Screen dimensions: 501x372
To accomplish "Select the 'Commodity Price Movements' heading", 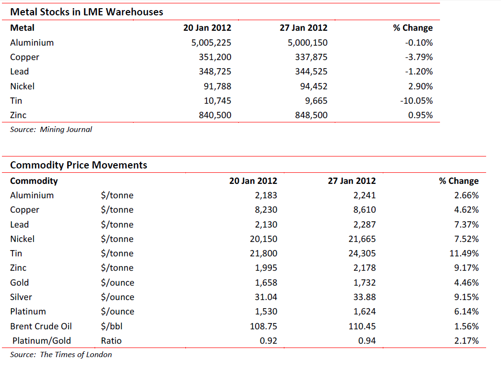I will point(78,165).
